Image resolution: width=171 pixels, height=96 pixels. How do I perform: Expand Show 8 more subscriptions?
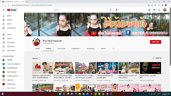coord(11,88)
